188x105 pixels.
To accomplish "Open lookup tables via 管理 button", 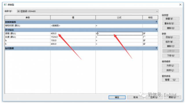I will coord(170,80).
